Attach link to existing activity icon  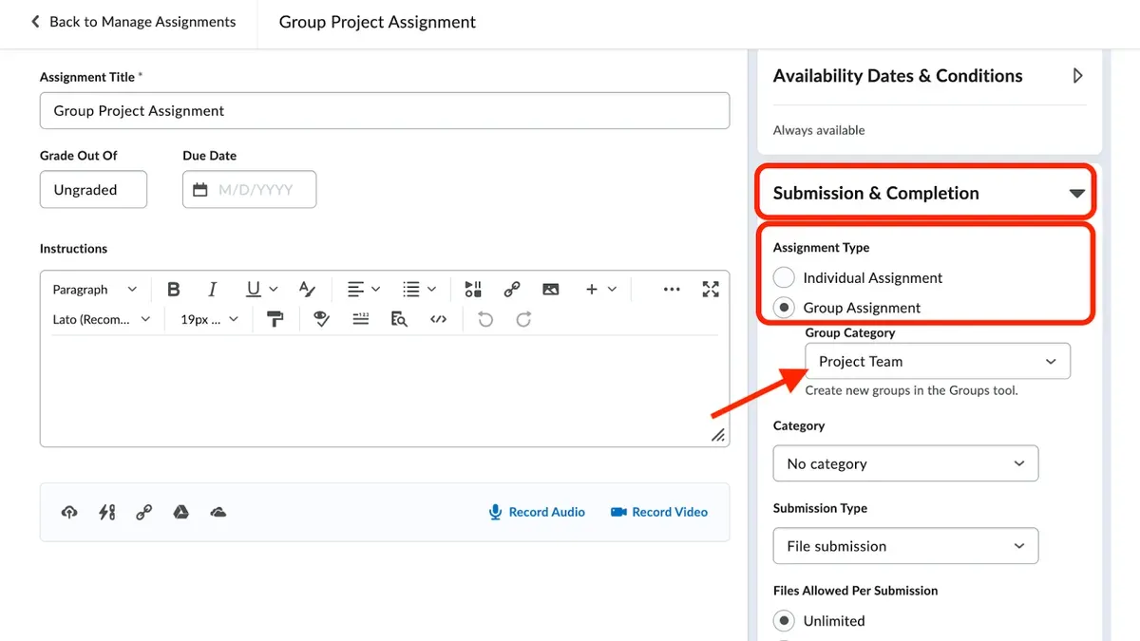tap(106, 513)
